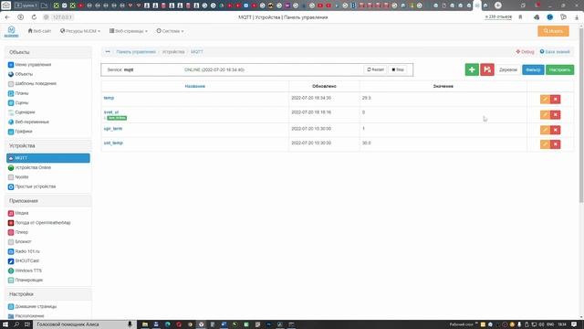The width and height of the screenshot is (584, 329).
Task: Delete the upr_term row with red X
Action: tap(556, 130)
